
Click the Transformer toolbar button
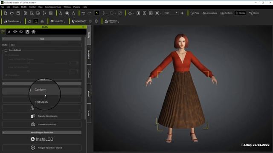(x=12, y=21)
